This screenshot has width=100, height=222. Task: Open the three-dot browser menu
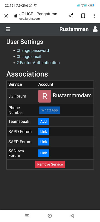[94, 16]
